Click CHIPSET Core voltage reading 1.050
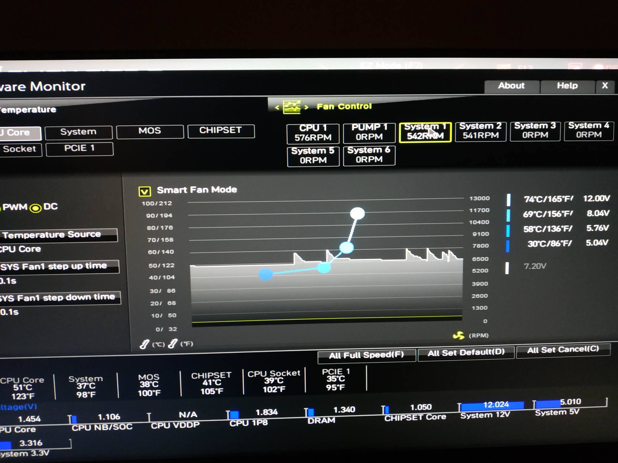 421,408
